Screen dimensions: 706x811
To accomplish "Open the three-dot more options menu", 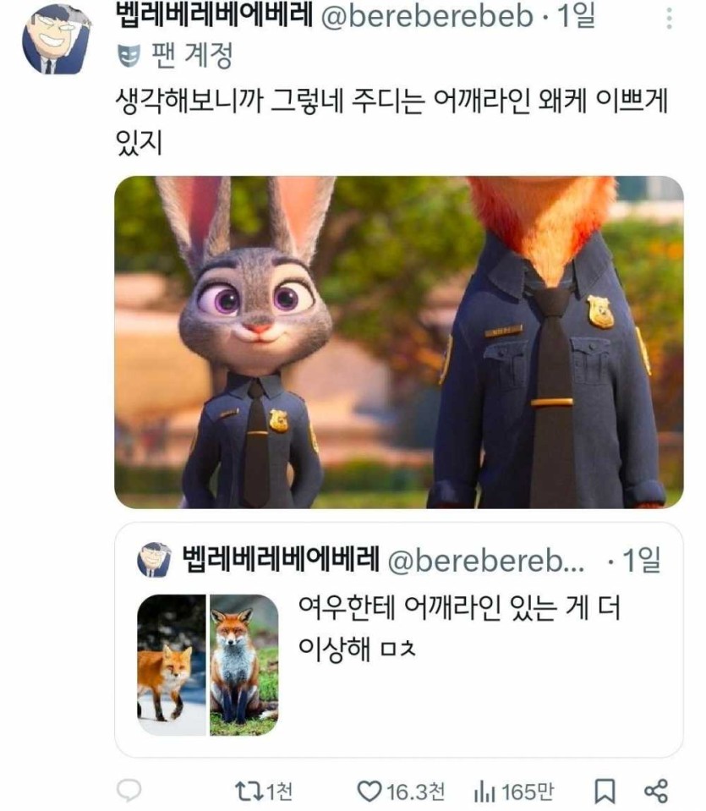I will pyautogui.click(x=670, y=19).
